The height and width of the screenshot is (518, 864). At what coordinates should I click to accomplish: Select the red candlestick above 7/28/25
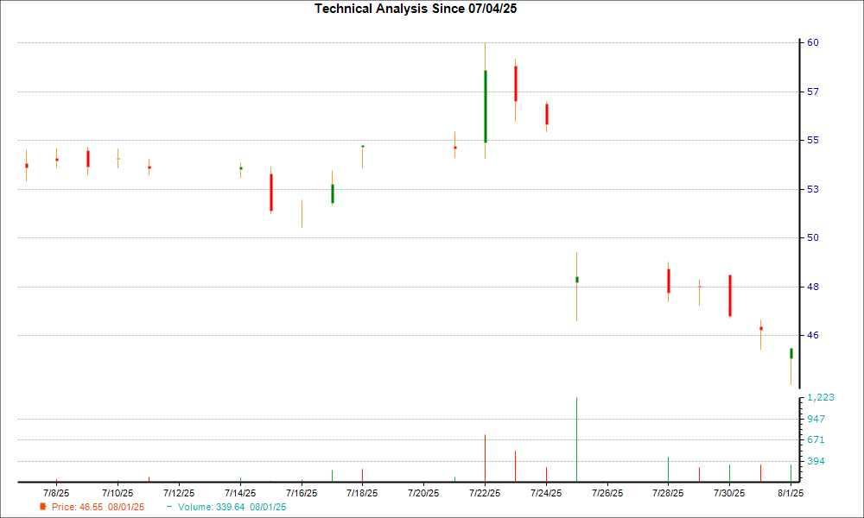pos(669,281)
